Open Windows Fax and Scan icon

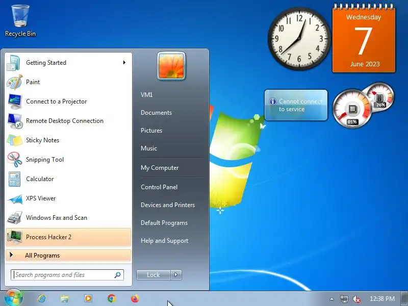pyautogui.click(x=14, y=218)
